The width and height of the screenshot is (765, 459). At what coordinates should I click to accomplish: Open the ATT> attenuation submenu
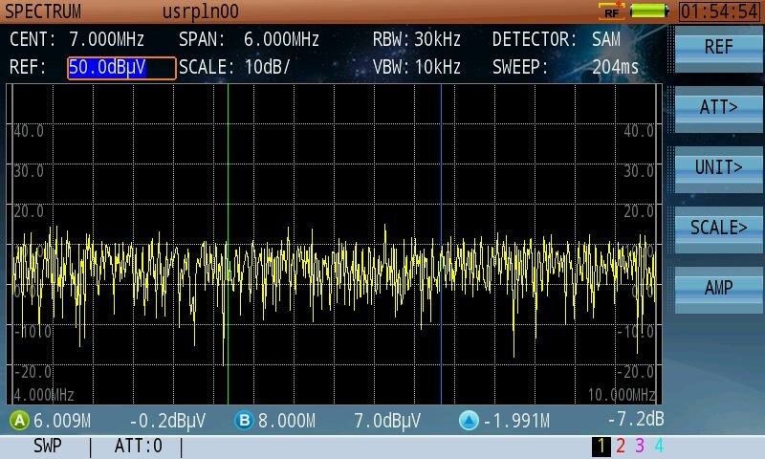(x=718, y=108)
